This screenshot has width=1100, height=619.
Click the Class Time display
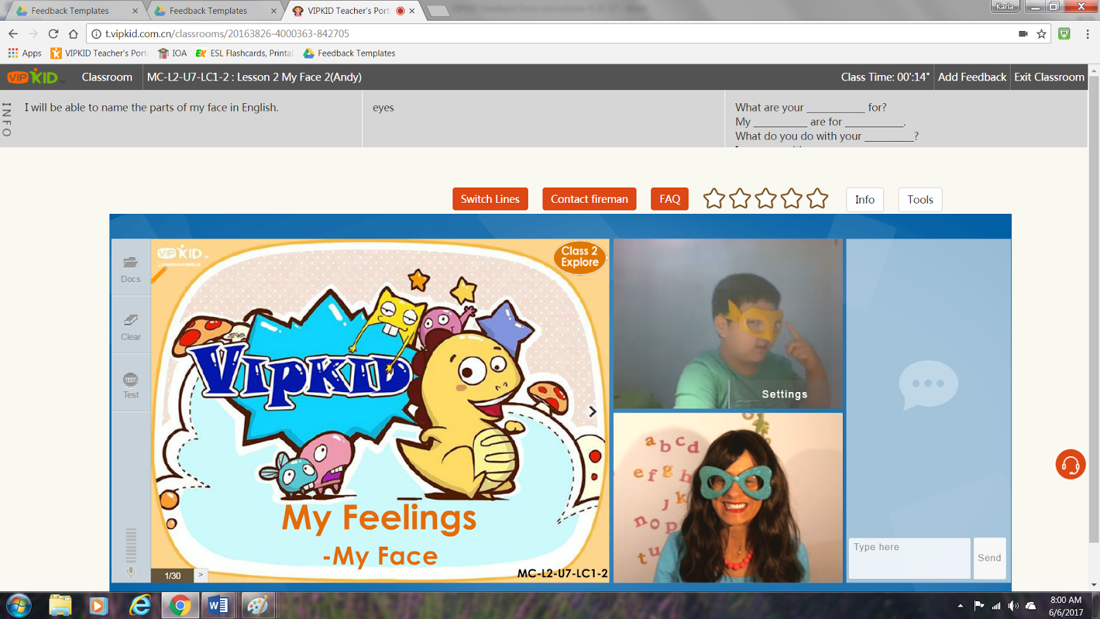tap(885, 77)
